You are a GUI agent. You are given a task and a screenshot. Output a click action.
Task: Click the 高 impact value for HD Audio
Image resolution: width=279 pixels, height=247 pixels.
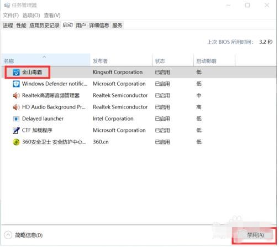[199, 107]
